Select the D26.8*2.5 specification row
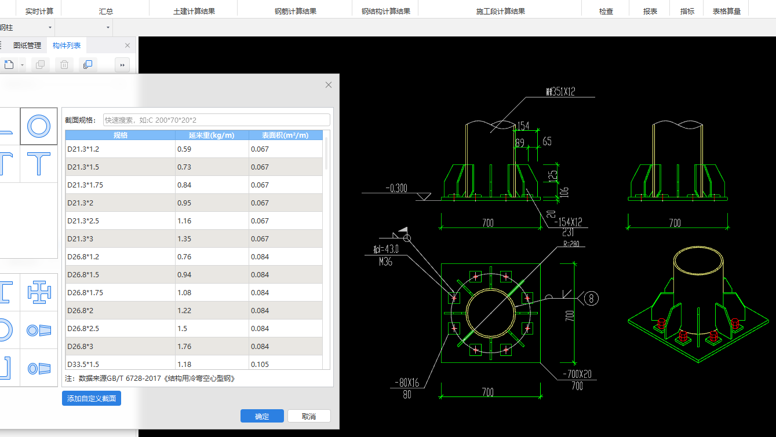Image resolution: width=776 pixels, height=437 pixels. coord(194,328)
